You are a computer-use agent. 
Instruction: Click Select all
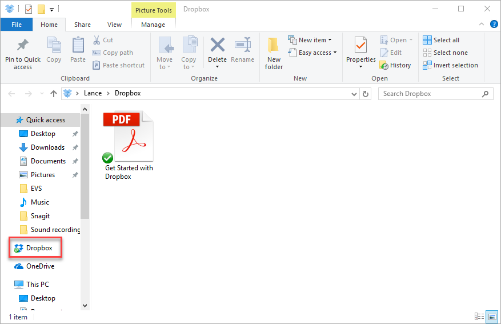tap(441, 40)
